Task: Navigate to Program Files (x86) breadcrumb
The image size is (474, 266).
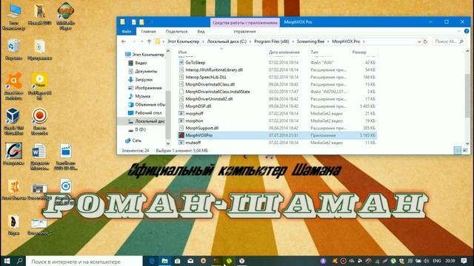Action: pos(272,41)
